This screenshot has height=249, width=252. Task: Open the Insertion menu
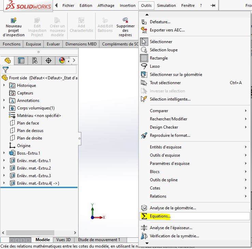pos(128,5)
